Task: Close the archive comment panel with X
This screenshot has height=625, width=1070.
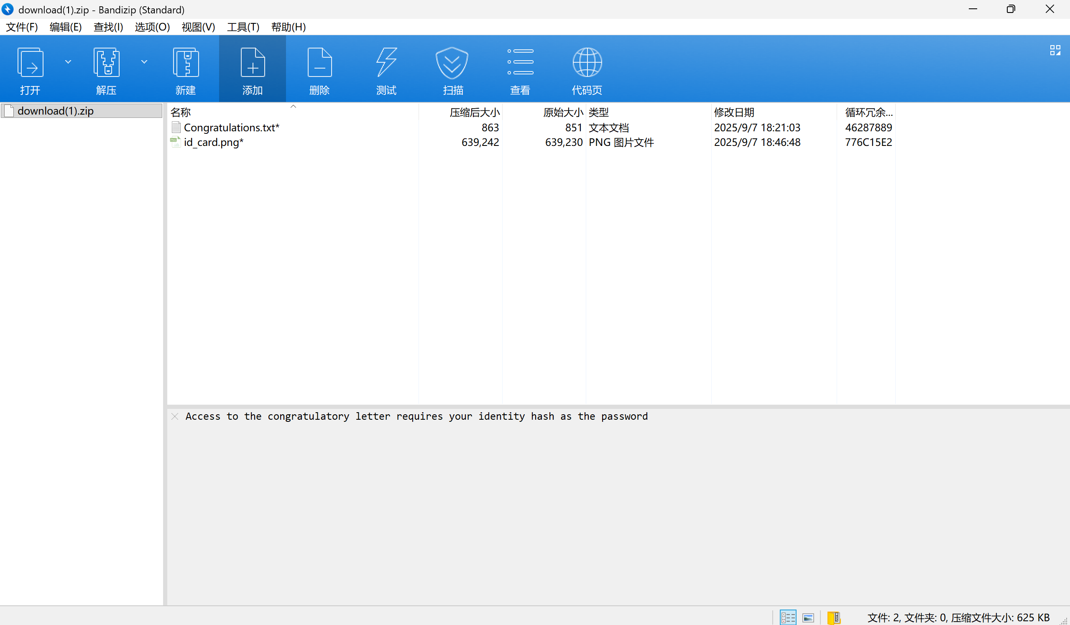Action: (174, 416)
